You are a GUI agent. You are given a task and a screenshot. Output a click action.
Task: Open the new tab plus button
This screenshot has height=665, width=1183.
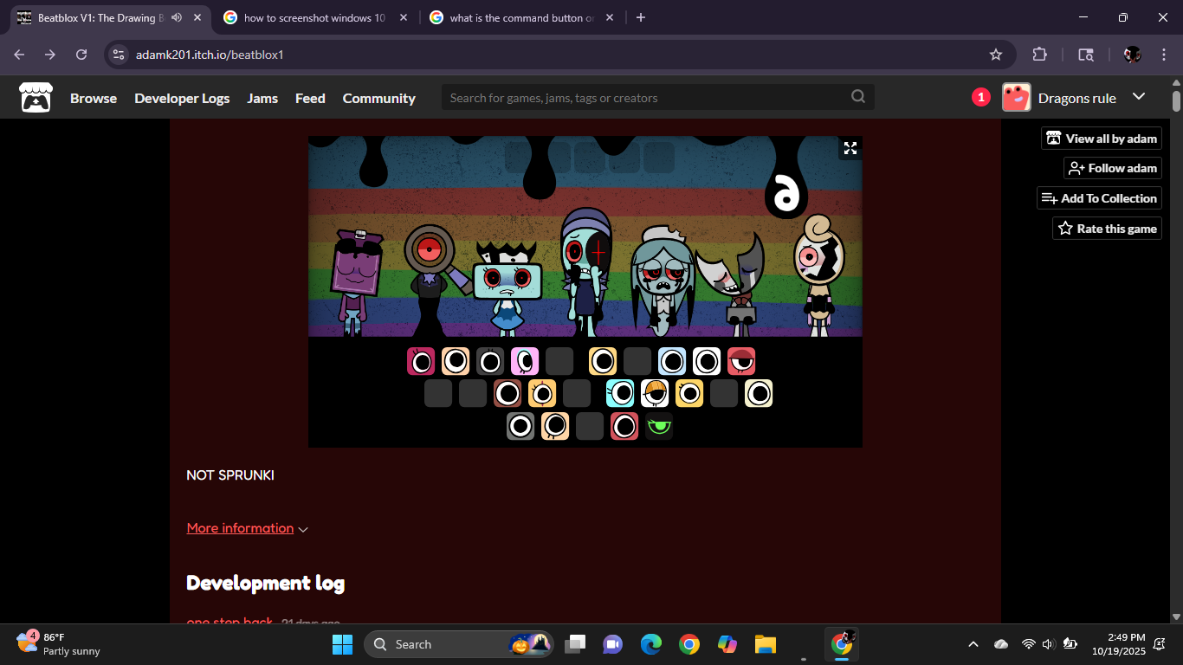(641, 17)
